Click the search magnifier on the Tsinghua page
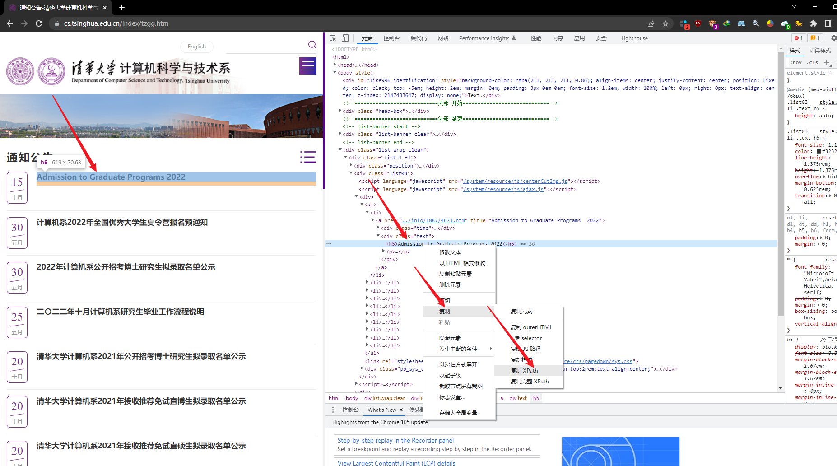837x466 pixels. pos(312,45)
